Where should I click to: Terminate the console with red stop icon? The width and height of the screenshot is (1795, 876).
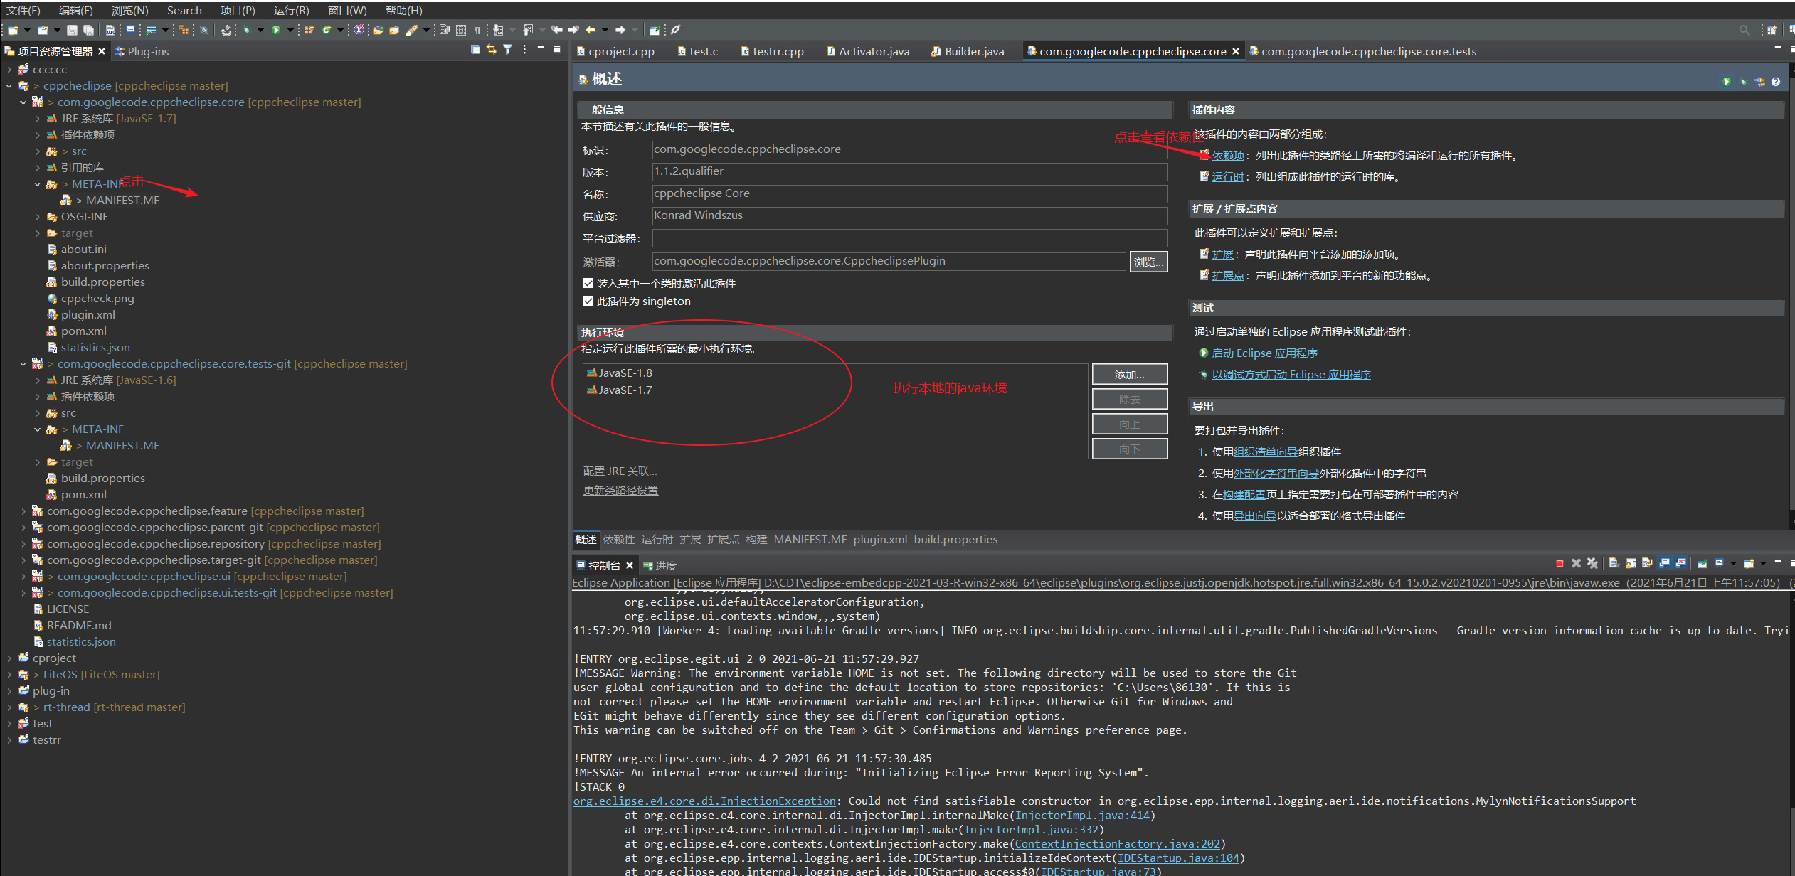pyautogui.click(x=1560, y=564)
